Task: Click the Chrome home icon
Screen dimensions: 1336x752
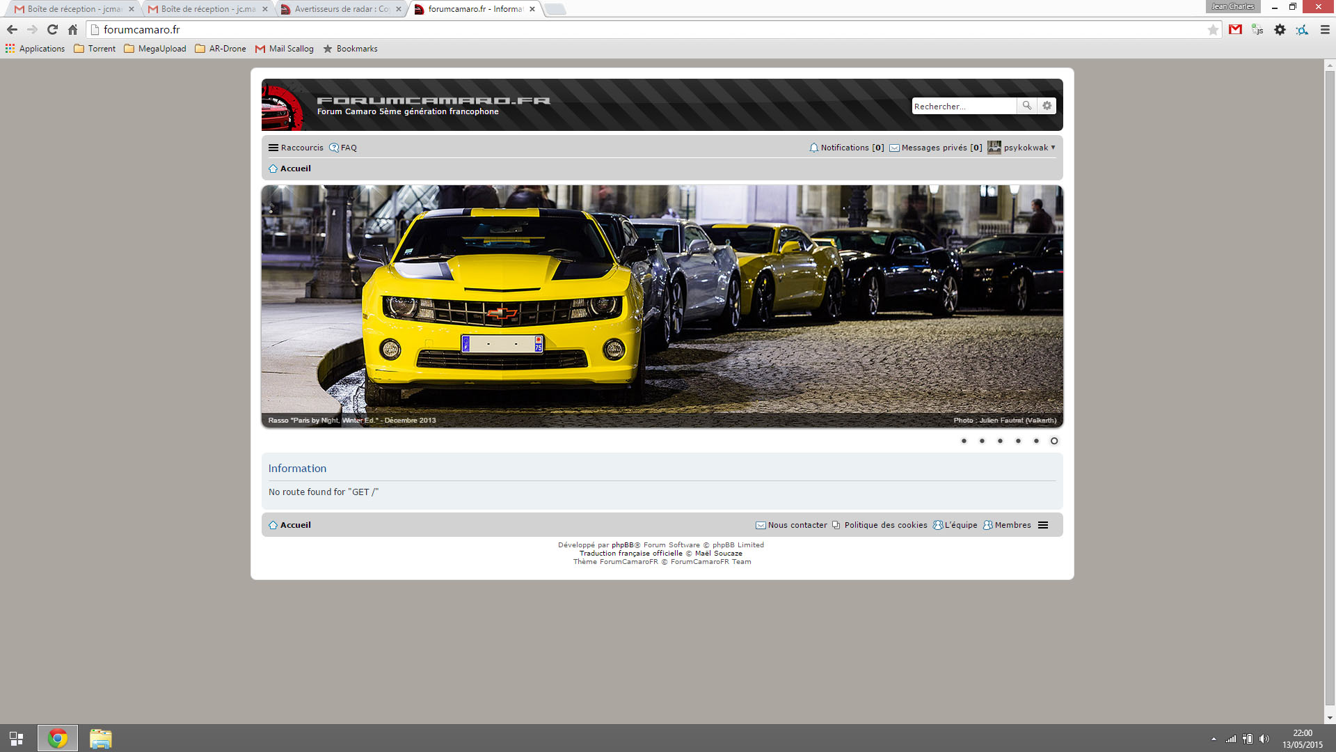Action: point(72,30)
